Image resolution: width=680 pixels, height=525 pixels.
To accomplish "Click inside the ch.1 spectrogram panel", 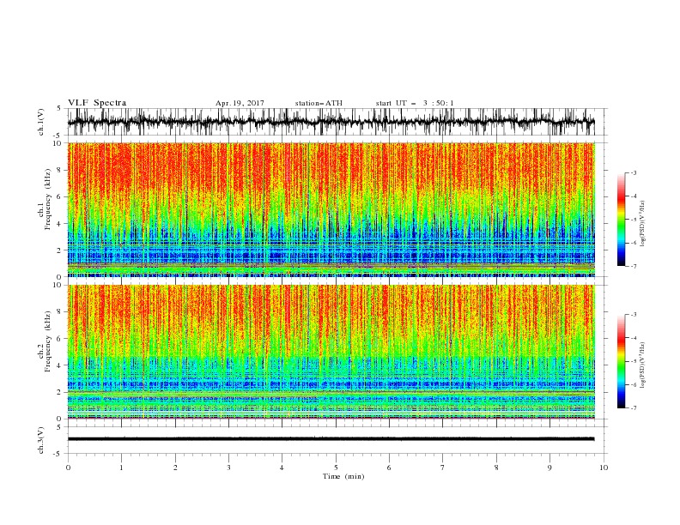I will coord(331,209).
